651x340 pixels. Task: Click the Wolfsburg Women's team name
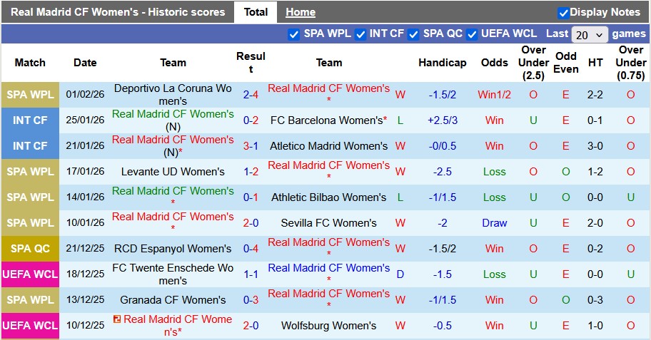pos(328,326)
